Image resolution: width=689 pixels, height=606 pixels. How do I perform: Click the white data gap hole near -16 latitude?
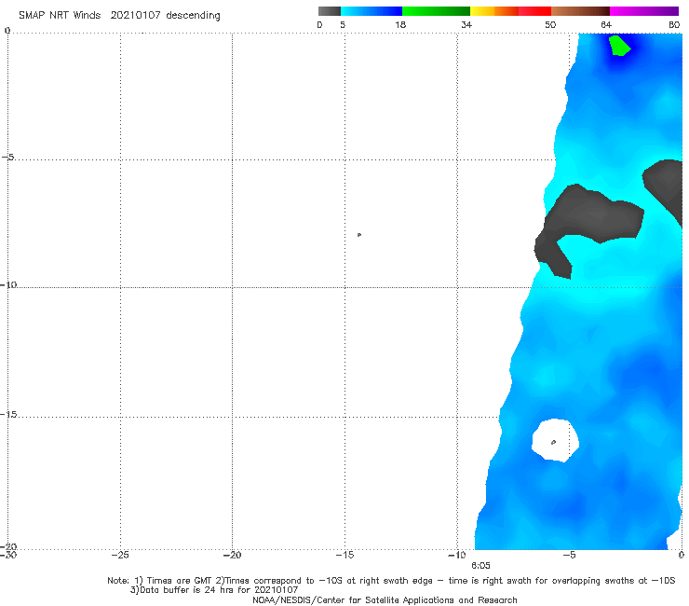(x=555, y=440)
